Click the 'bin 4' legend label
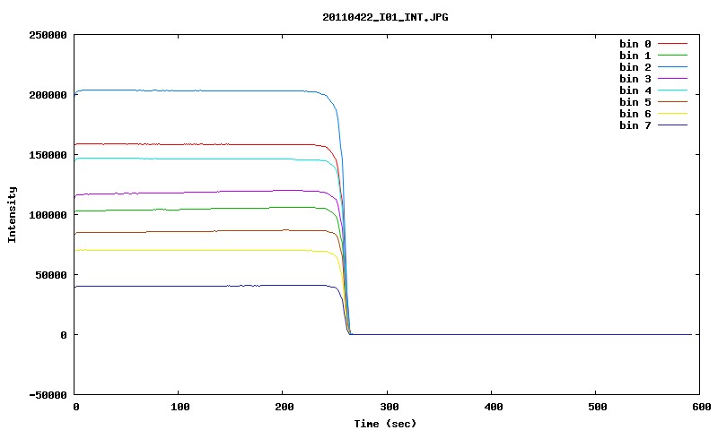Viewport: 718px width, 430px height. coord(635,90)
